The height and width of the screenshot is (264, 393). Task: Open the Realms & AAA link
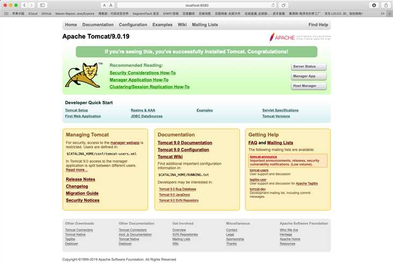[x=143, y=110]
